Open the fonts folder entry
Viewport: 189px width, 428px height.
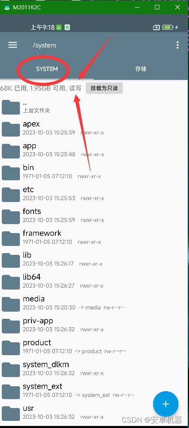(x=94, y=216)
